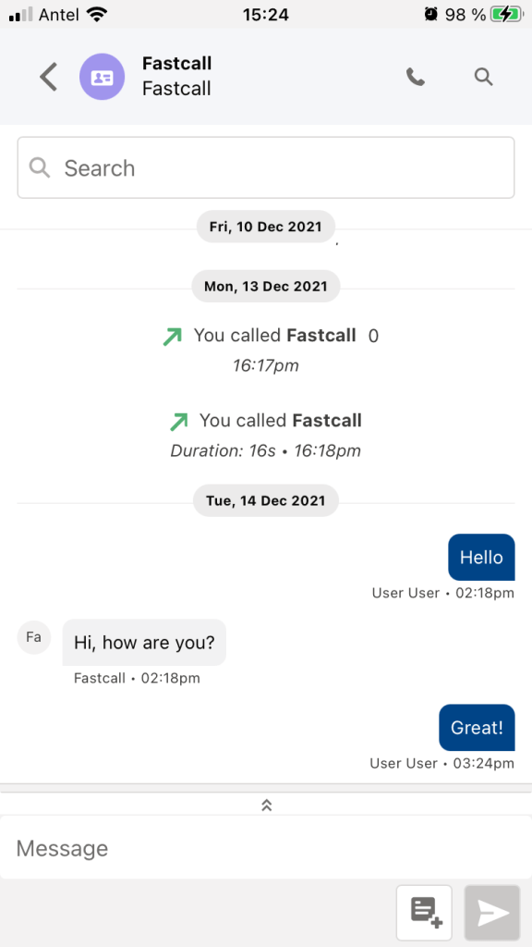The width and height of the screenshot is (532, 947).
Task: Collapse the conversation using the double chevron
Action: [266, 805]
